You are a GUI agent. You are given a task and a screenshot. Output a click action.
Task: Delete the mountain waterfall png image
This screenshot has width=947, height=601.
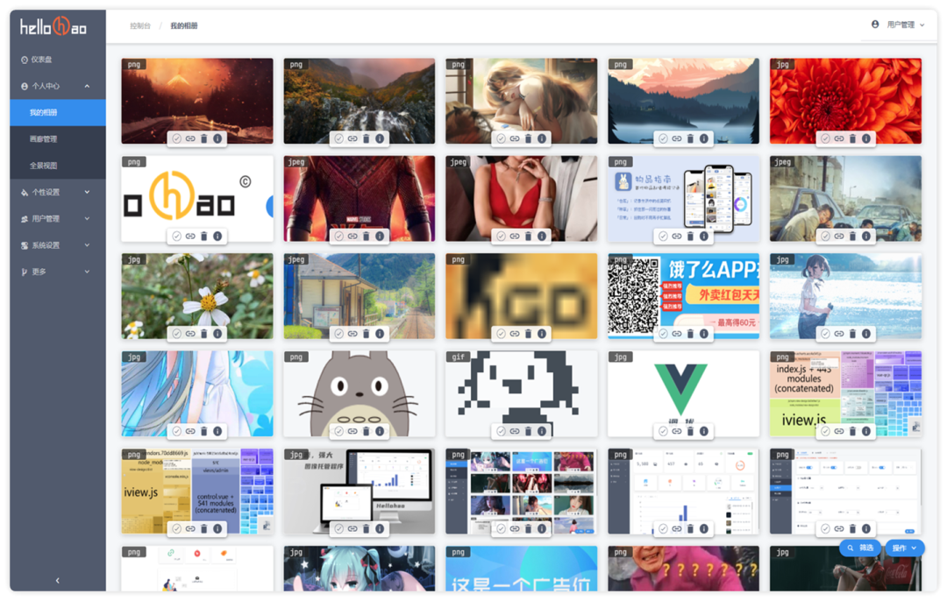point(366,138)
